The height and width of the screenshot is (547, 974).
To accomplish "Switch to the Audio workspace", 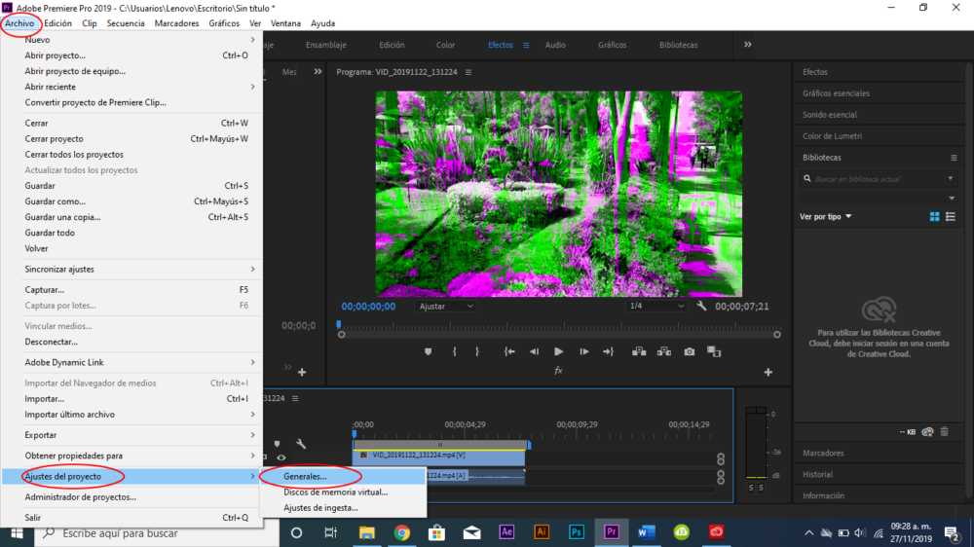I will (555, 45).
